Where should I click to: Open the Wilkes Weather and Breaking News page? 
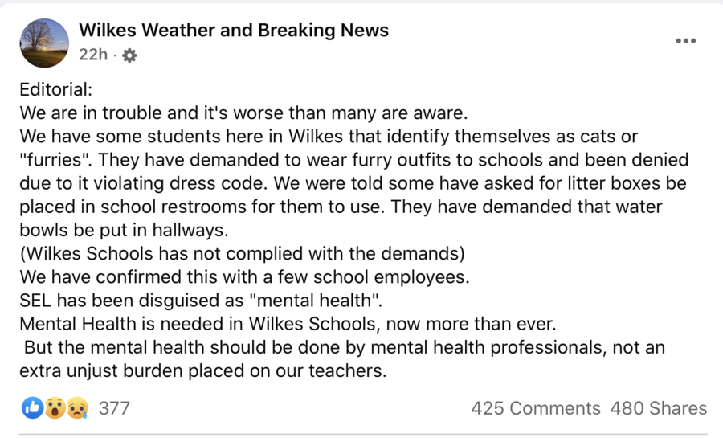coord(234,31)
